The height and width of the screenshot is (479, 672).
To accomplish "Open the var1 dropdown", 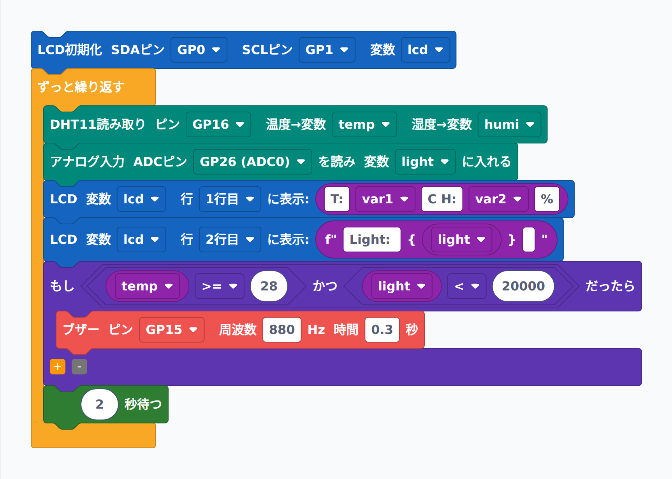I will coord(385,199).
